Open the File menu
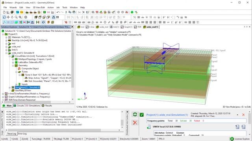This screenshot has height=141, width=252. point(5,7)
